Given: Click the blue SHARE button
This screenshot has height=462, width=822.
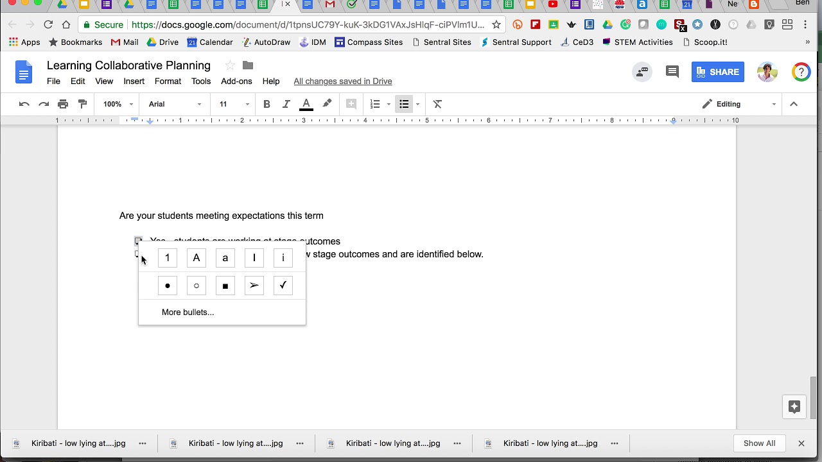Looking at the screenshot, I should click(718, 72).
